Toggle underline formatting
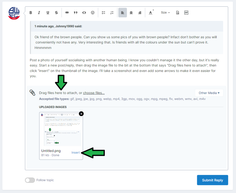Viewport: 236px width, 193px height. (x=48, y=13)
